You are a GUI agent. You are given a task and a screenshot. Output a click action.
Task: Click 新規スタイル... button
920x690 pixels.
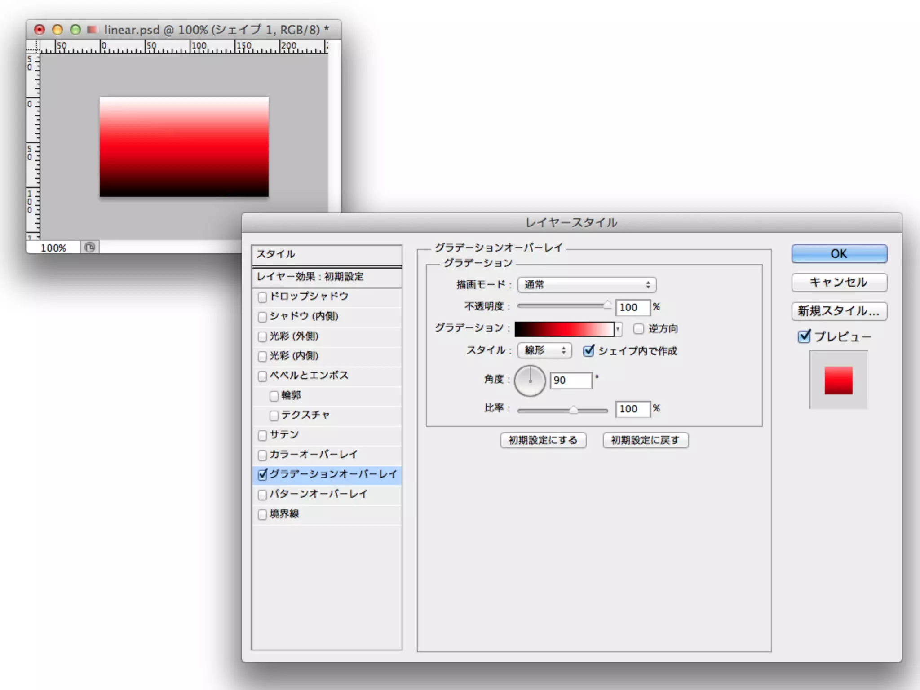click(839, 311)
